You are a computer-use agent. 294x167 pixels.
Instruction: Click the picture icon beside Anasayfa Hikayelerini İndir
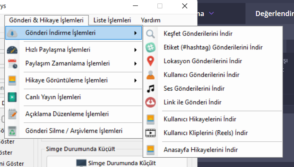click(151, 150)
